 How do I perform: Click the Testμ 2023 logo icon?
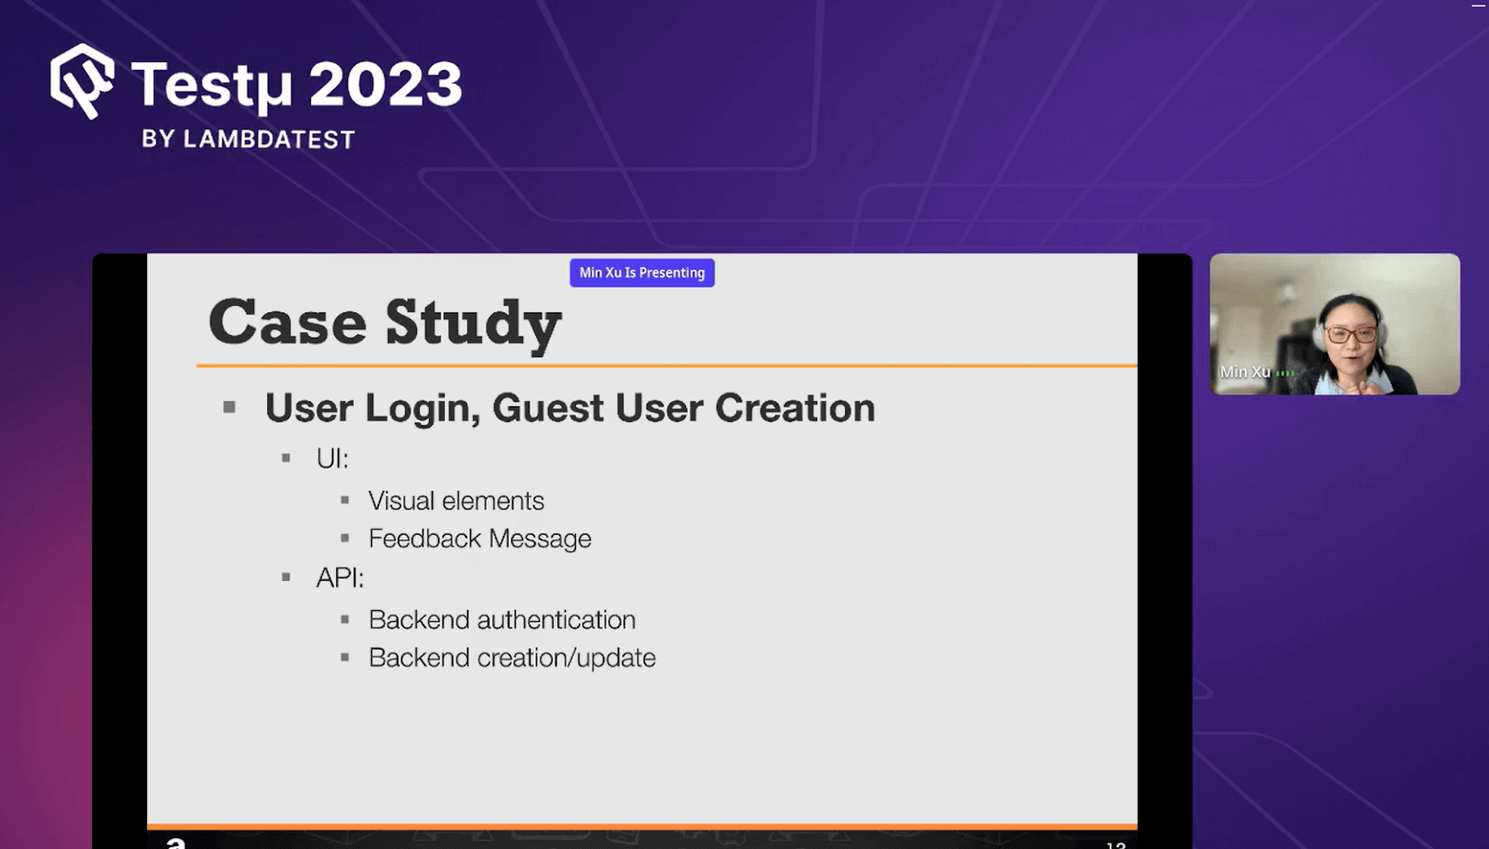tap(82, 82)
